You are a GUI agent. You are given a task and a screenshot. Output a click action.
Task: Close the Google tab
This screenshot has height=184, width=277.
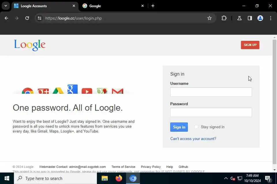pyautogui.click(x=142, y=6)
